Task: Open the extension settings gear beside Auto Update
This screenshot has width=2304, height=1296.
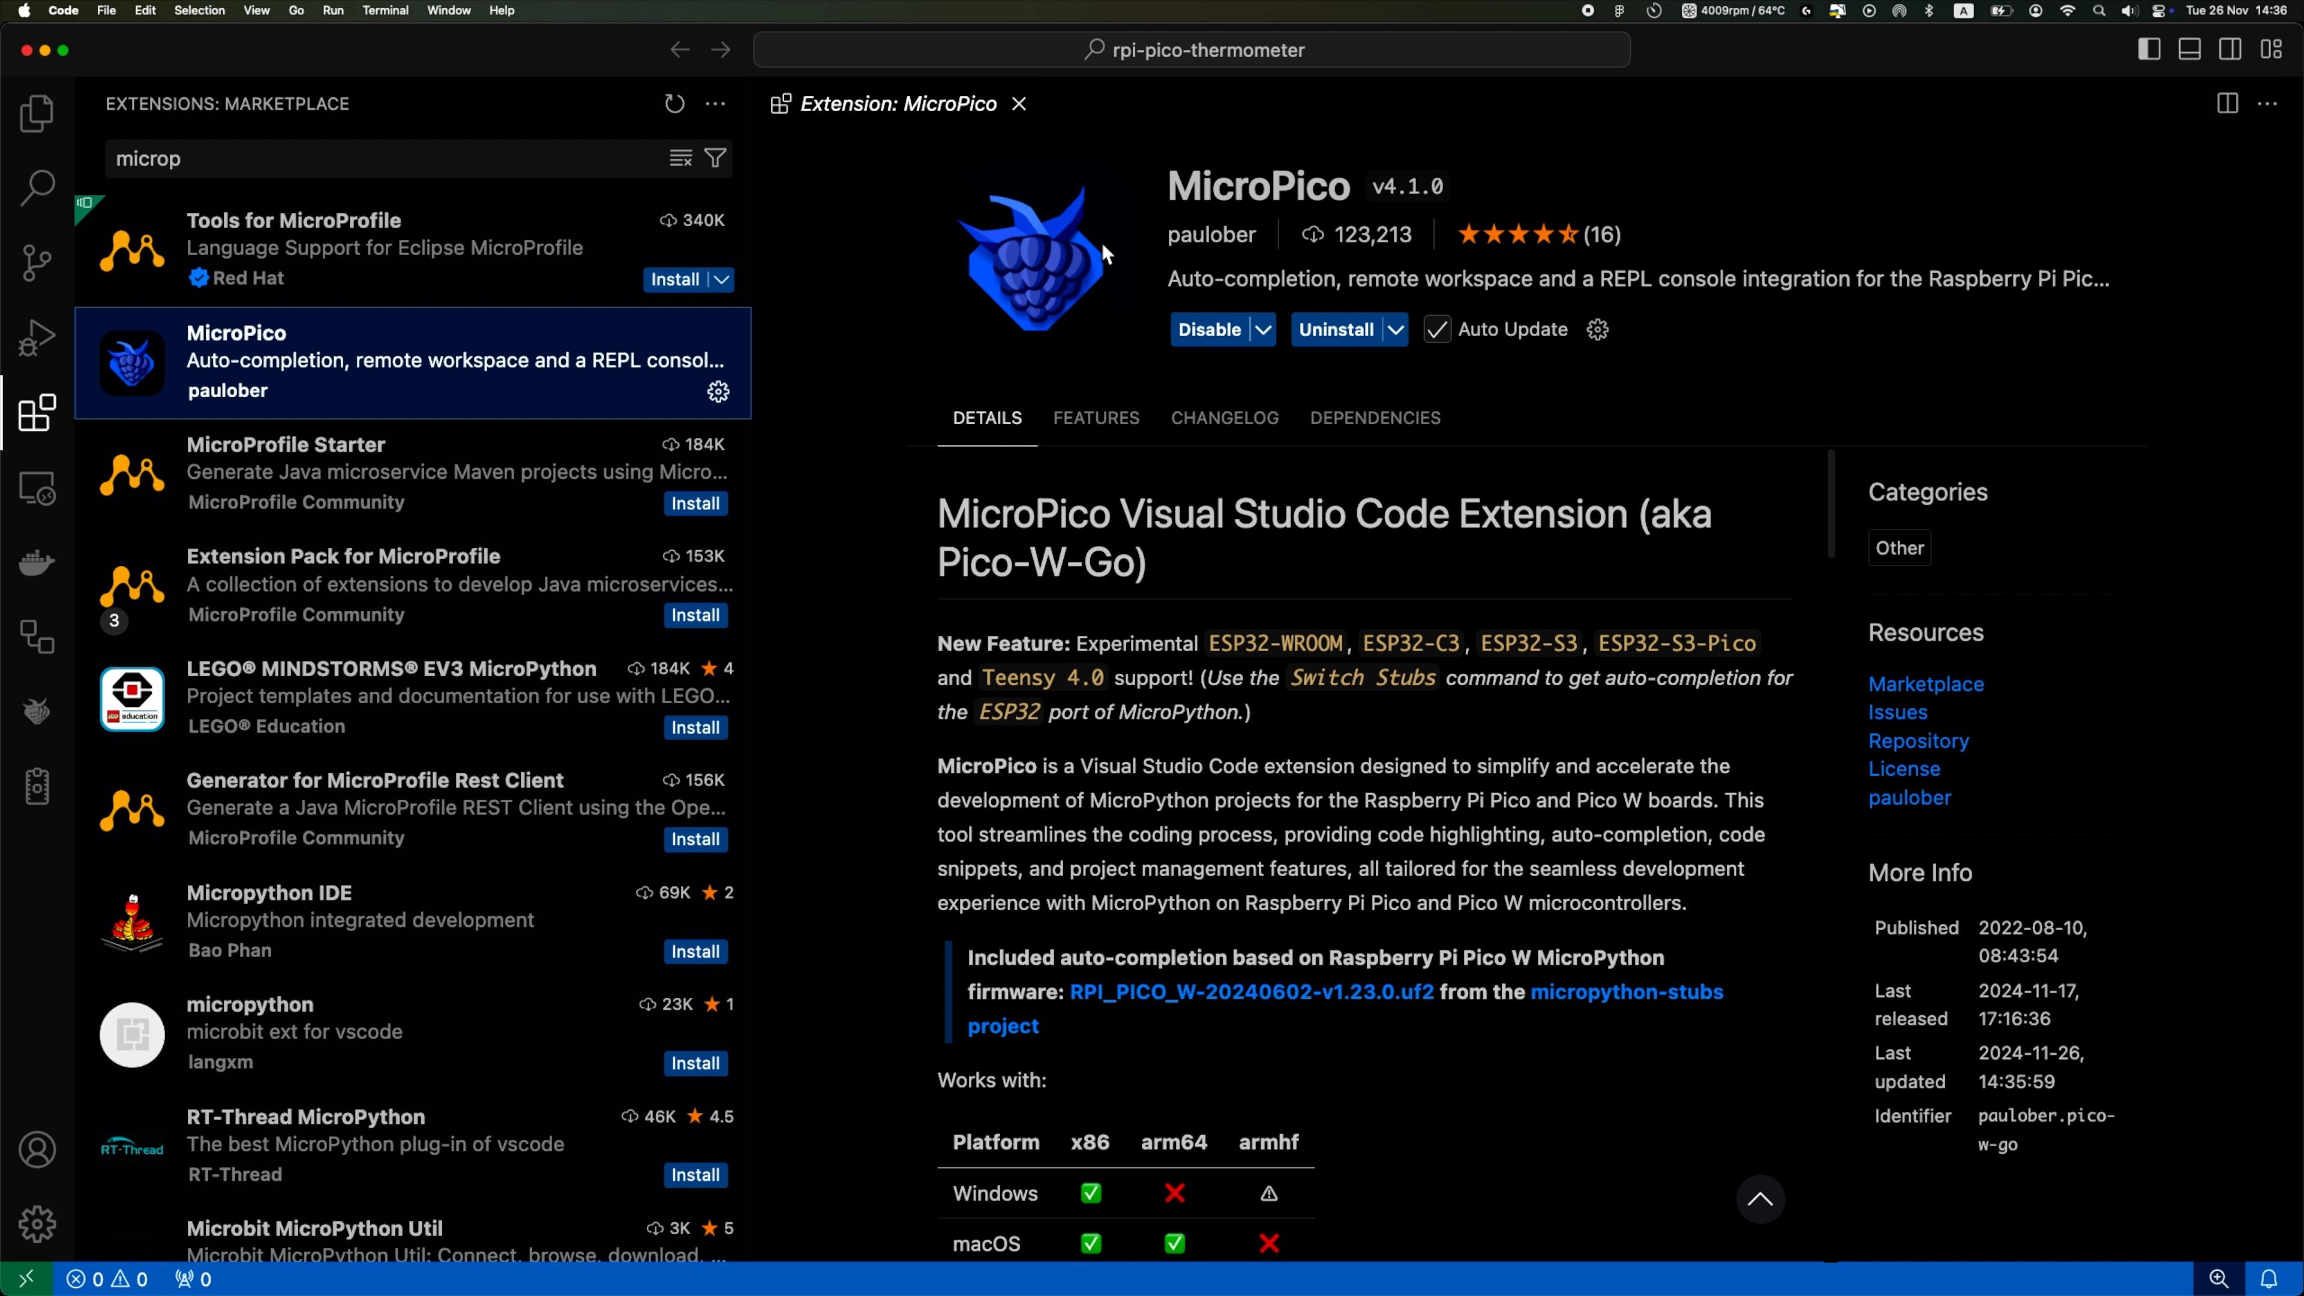Action: [x=1597, y=329]
